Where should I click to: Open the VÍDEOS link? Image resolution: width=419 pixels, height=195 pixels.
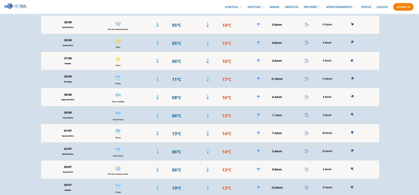tap(366, 7)
